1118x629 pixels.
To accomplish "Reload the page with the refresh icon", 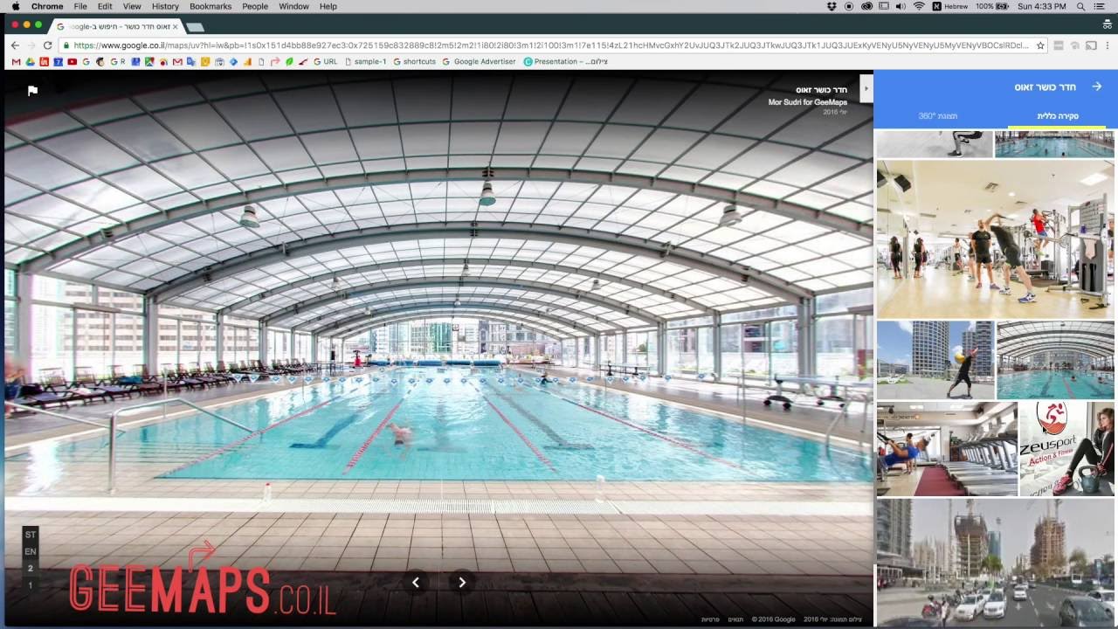I will point(49,45).
